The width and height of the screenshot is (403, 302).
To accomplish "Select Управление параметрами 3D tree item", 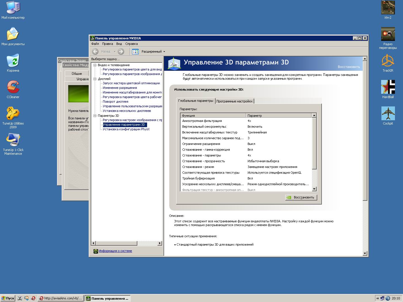I will [125, 125].
